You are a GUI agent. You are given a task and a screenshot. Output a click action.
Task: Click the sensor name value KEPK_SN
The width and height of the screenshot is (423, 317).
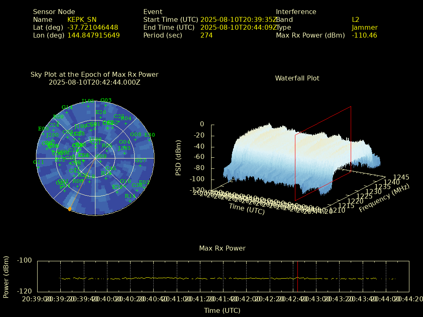82,20
